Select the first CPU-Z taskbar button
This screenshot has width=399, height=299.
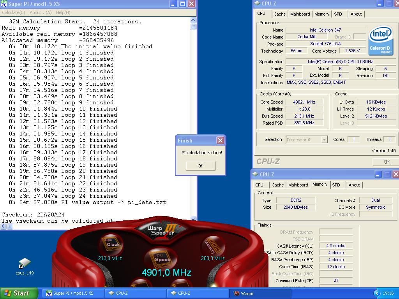(x=135, y=293)
